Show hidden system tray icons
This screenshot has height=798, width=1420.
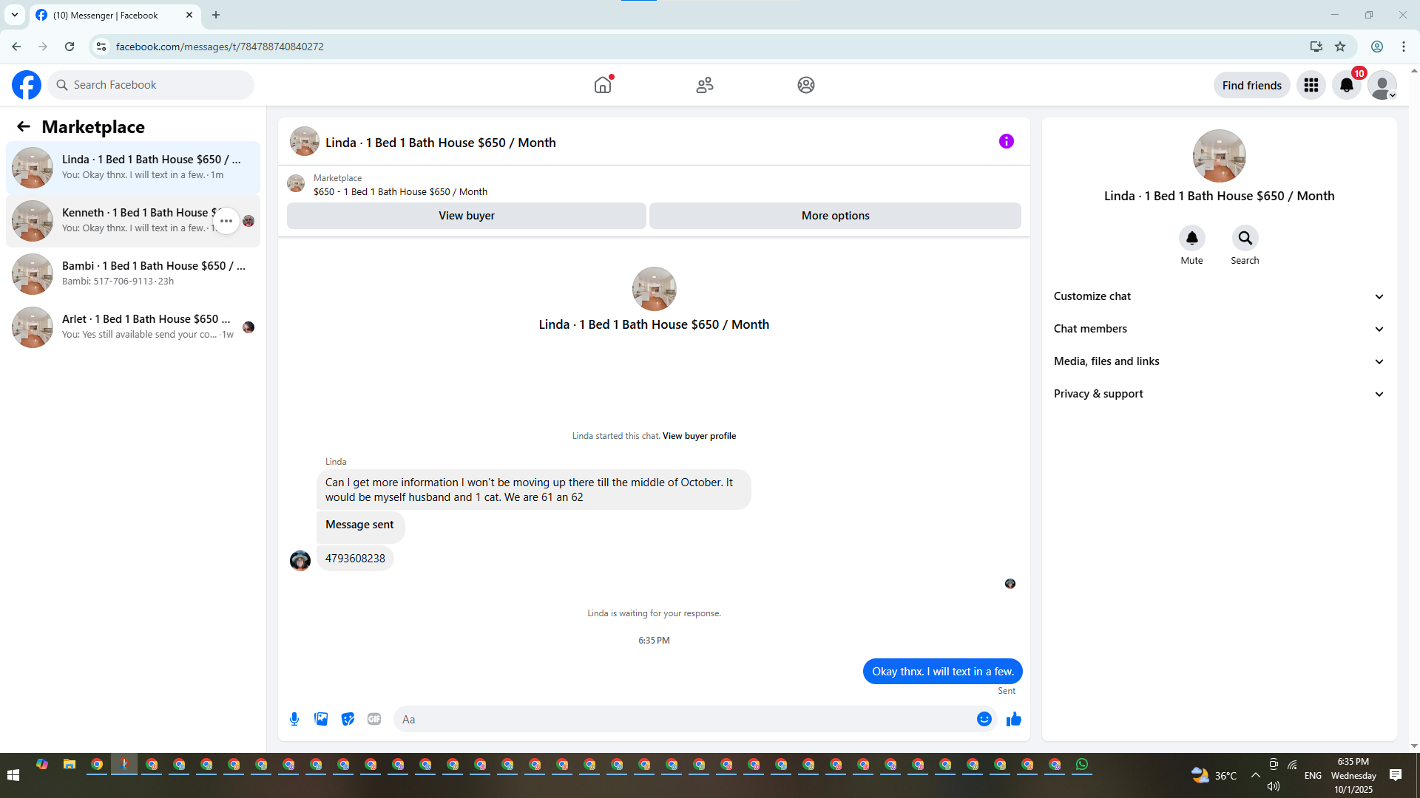(x=1256, y=775)
